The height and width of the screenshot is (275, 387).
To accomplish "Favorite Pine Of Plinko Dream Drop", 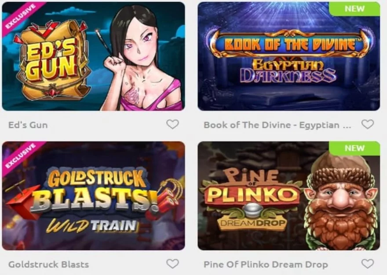I will click(x=368, y=264).
